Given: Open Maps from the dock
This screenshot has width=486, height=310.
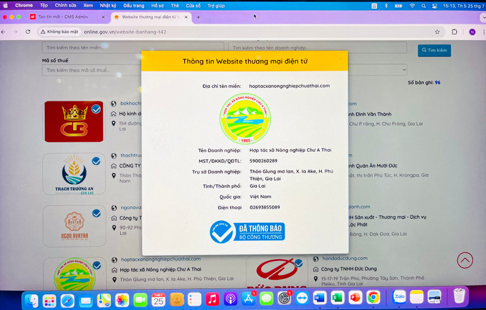Looking at the screenshot, I should click(x=104, y=300).
